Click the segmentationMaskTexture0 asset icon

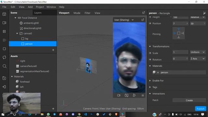tap(17, 71)
